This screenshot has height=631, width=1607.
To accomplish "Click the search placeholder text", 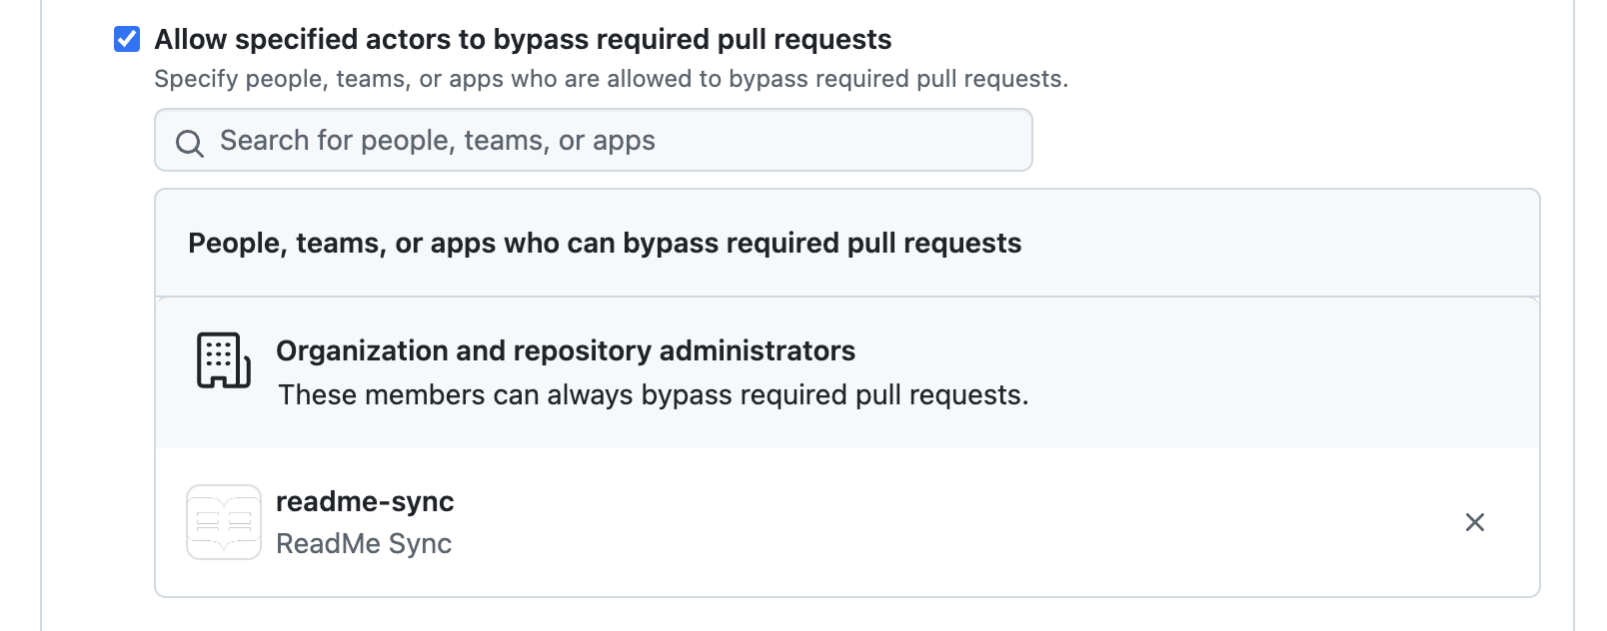I will (x=438, y=141).
